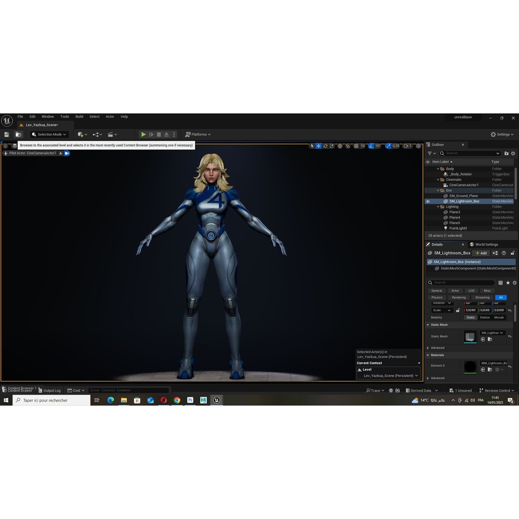Open the File menu
The height and width of the screenshot is (519, 519).
pyautogui.click(x=20, y=116)
